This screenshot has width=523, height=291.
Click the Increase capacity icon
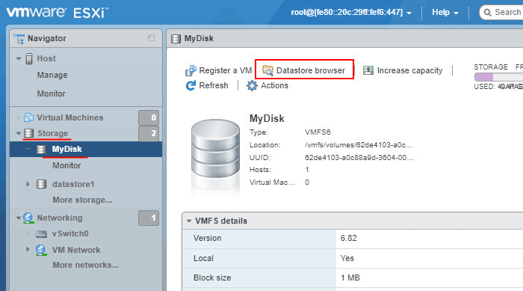tap(368, 70)
